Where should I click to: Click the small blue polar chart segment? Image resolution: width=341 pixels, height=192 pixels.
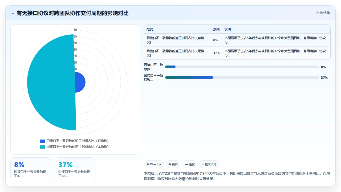pyautogui.click(x=81, y=83)
